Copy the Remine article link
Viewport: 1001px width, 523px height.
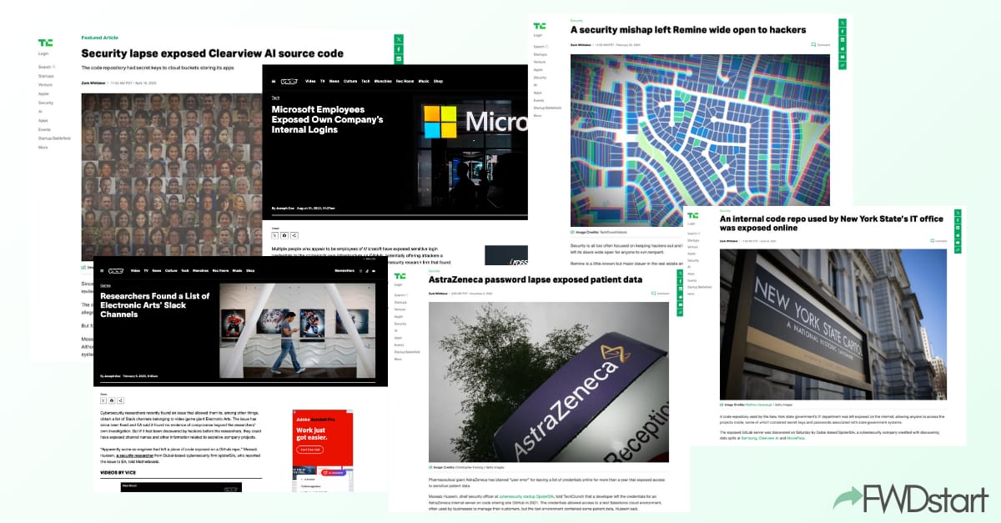(x=843, y=64)
